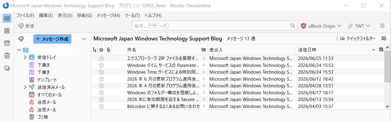
Task: Toggle read status dot of BitLocker message
Action: click(204, 106)
